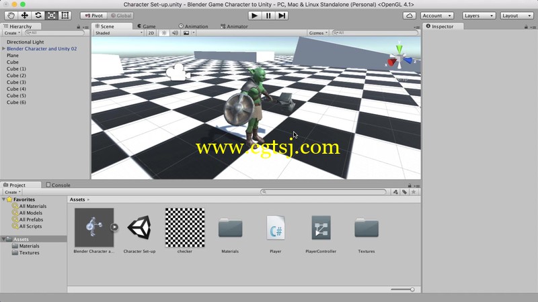Screen dimensions: 538x302
Task: Pause the game preview
Action: 268,15
